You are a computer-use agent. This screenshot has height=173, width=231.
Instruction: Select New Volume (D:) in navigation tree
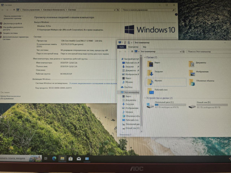(131, 128)
